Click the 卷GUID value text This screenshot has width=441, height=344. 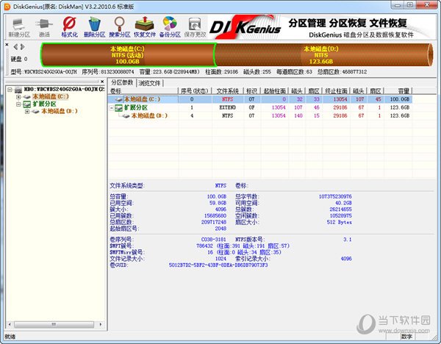click(x=218, y=265)
